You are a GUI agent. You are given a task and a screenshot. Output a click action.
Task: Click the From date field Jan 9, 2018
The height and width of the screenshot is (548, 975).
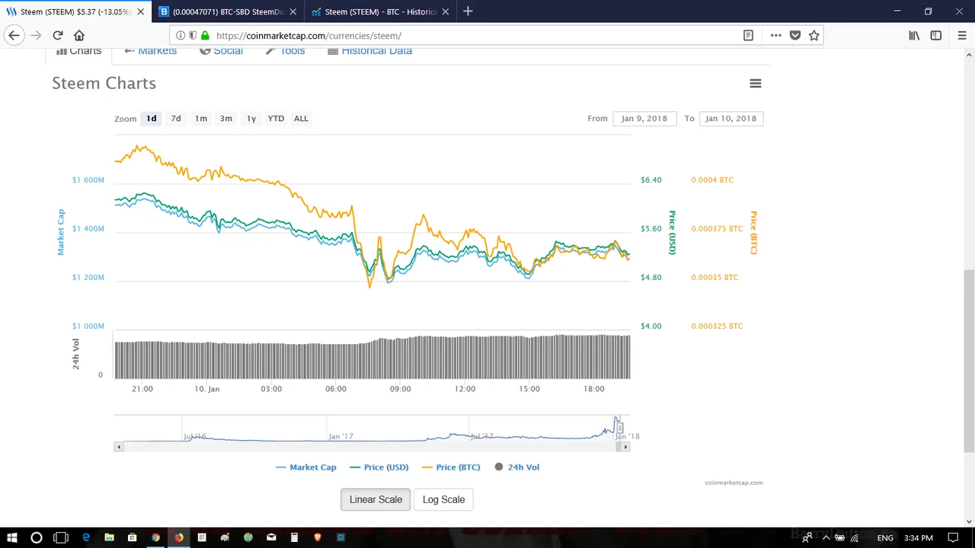point(644,119)
